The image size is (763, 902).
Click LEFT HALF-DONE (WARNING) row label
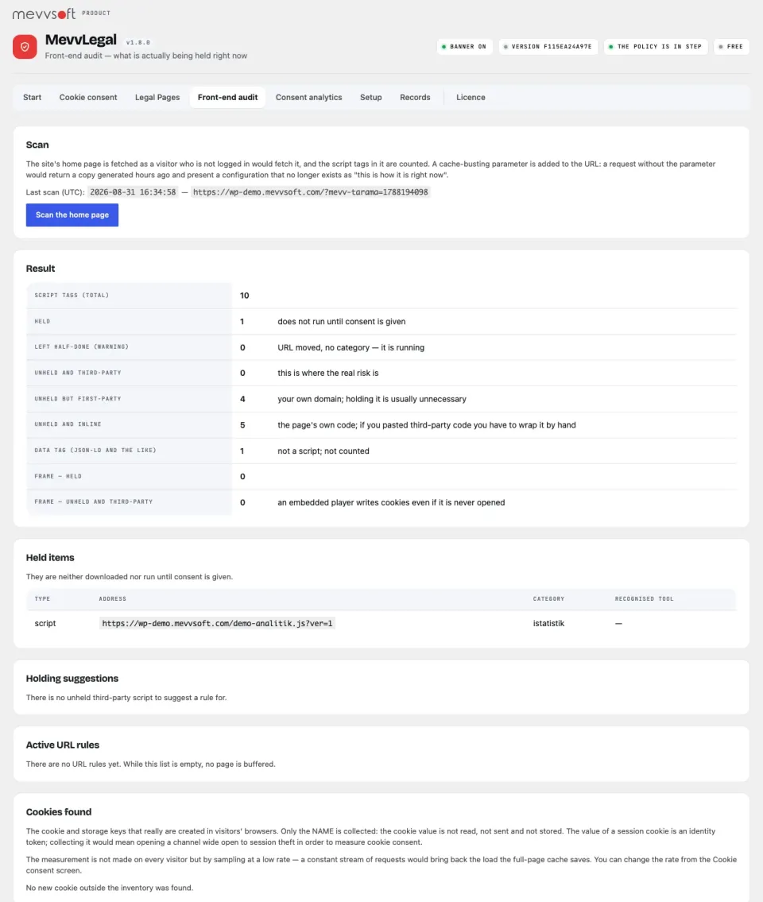click(x=81, y=346)
